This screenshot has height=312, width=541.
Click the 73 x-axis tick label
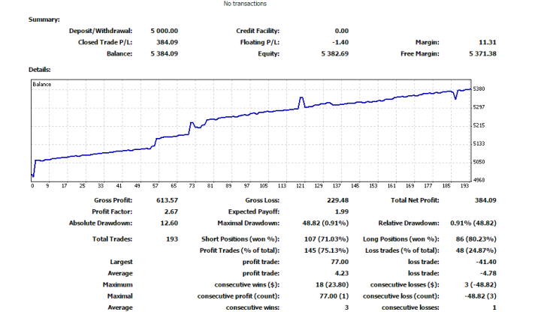192,186
